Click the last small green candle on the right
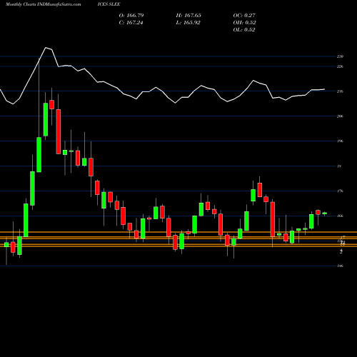The image size is (357, 357). point(325,213)
